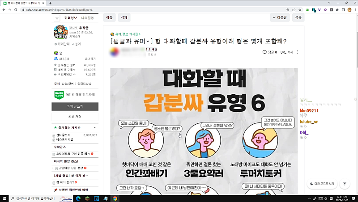
Task: Launch Microsoft Edge from the taskbar
Action: click(78, 198)
